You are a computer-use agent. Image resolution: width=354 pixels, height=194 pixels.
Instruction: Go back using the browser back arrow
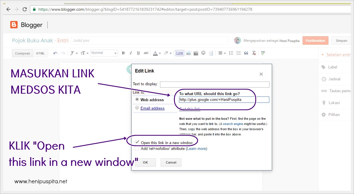[x=8, y=9]
